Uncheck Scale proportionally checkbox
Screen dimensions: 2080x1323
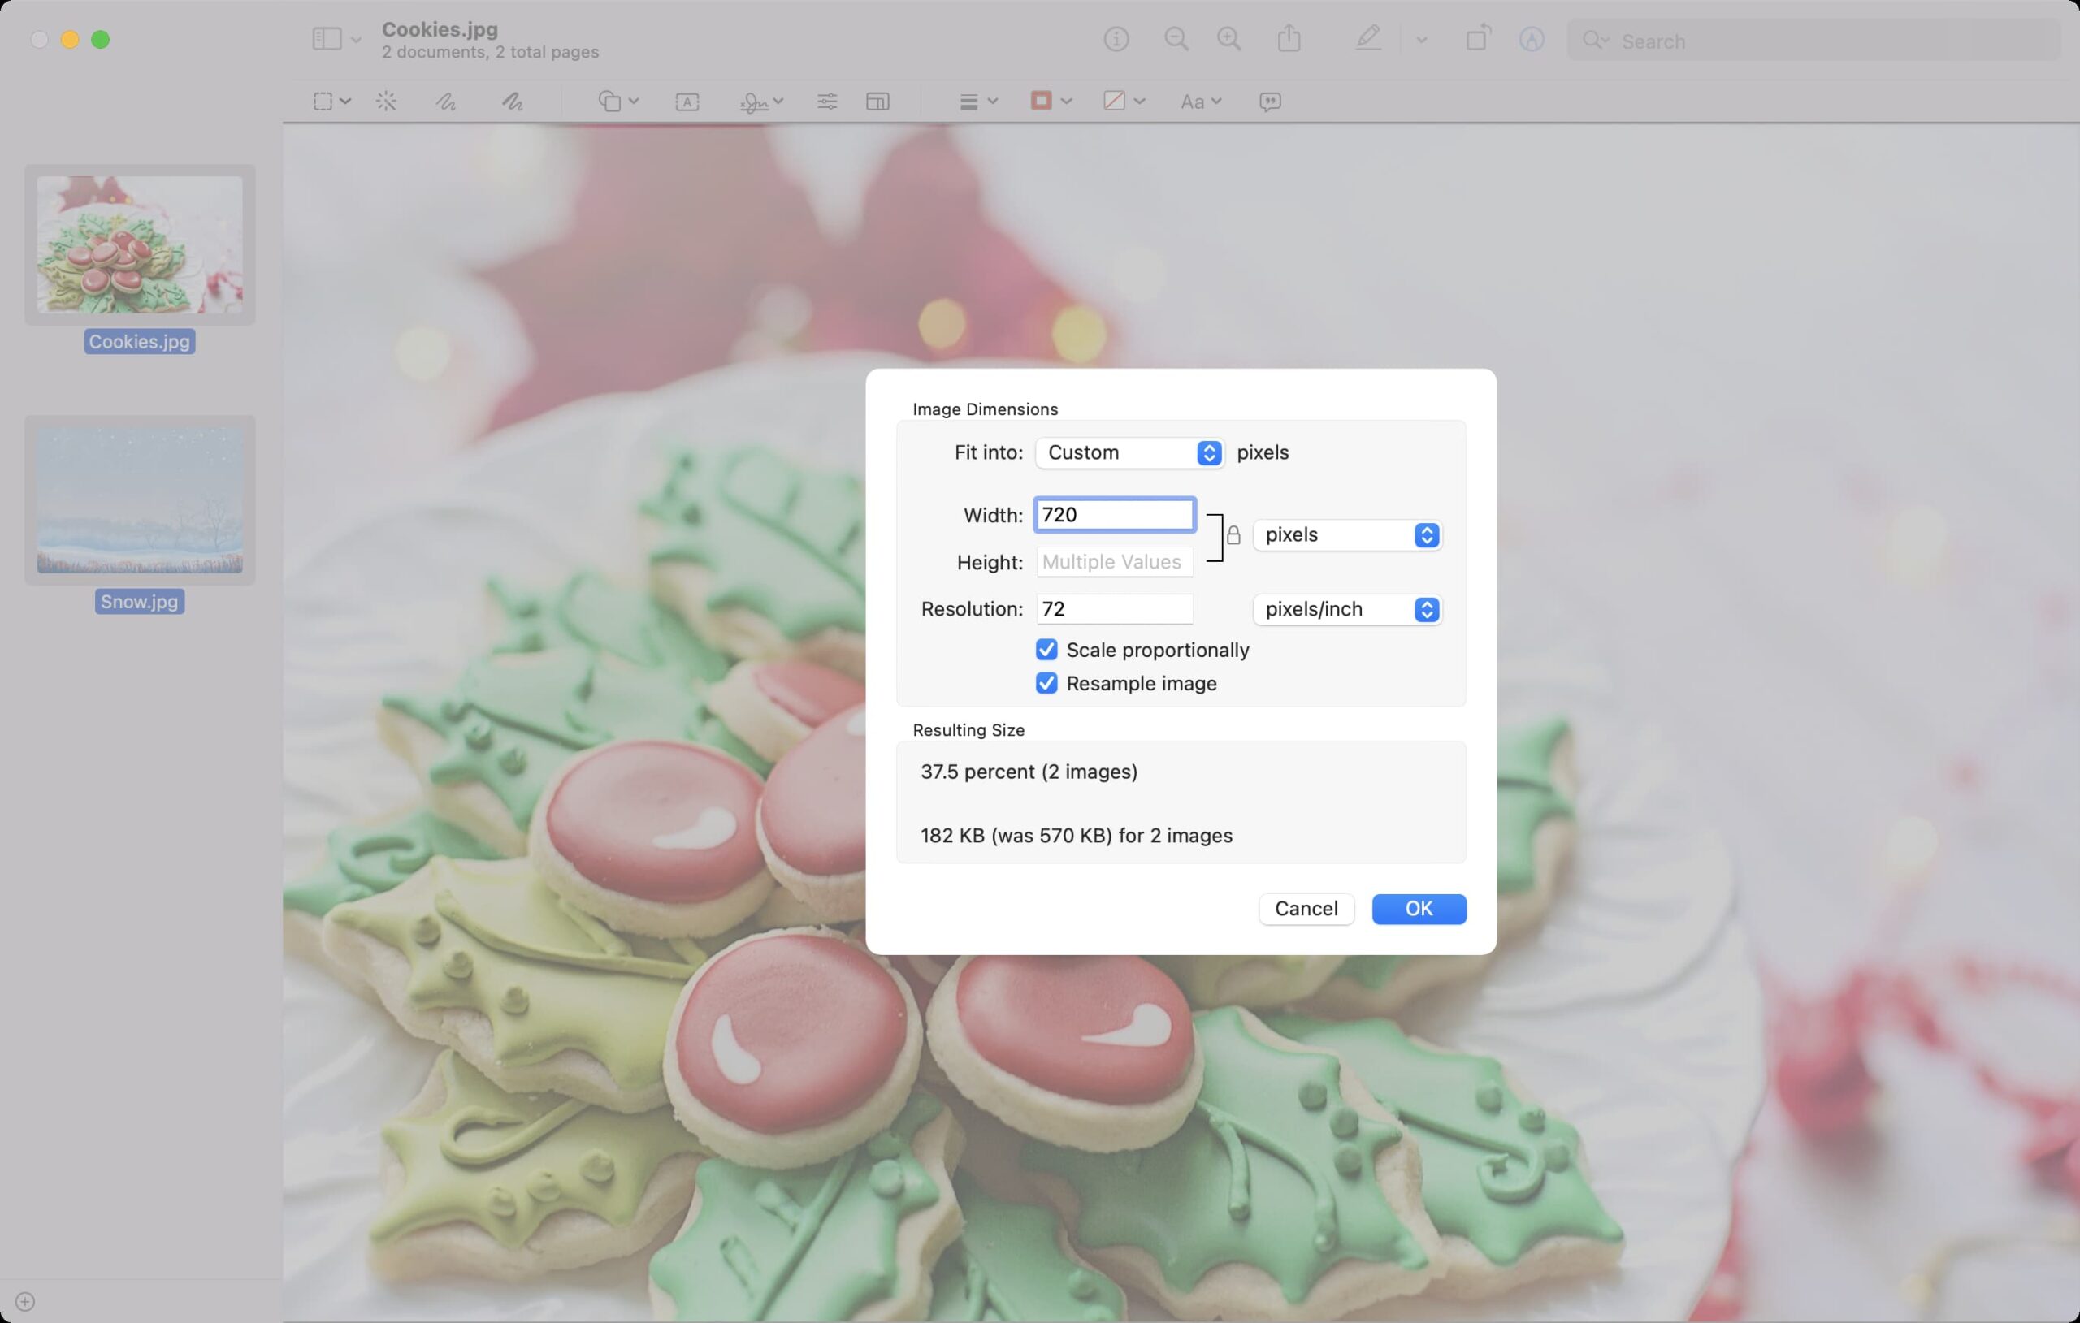tap(1046, 650)
